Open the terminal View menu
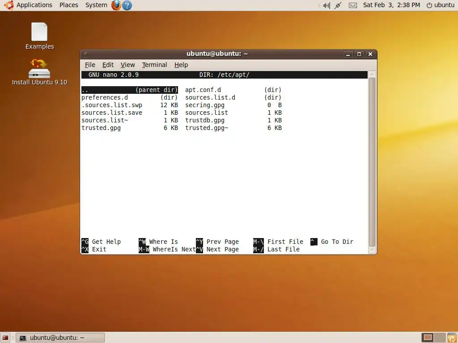 tap(127, 65)
